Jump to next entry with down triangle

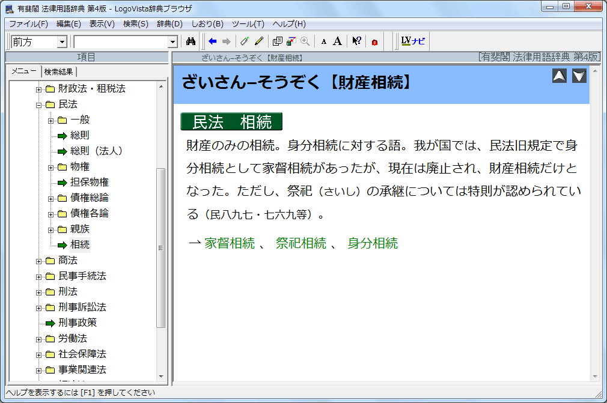(579, 76)
